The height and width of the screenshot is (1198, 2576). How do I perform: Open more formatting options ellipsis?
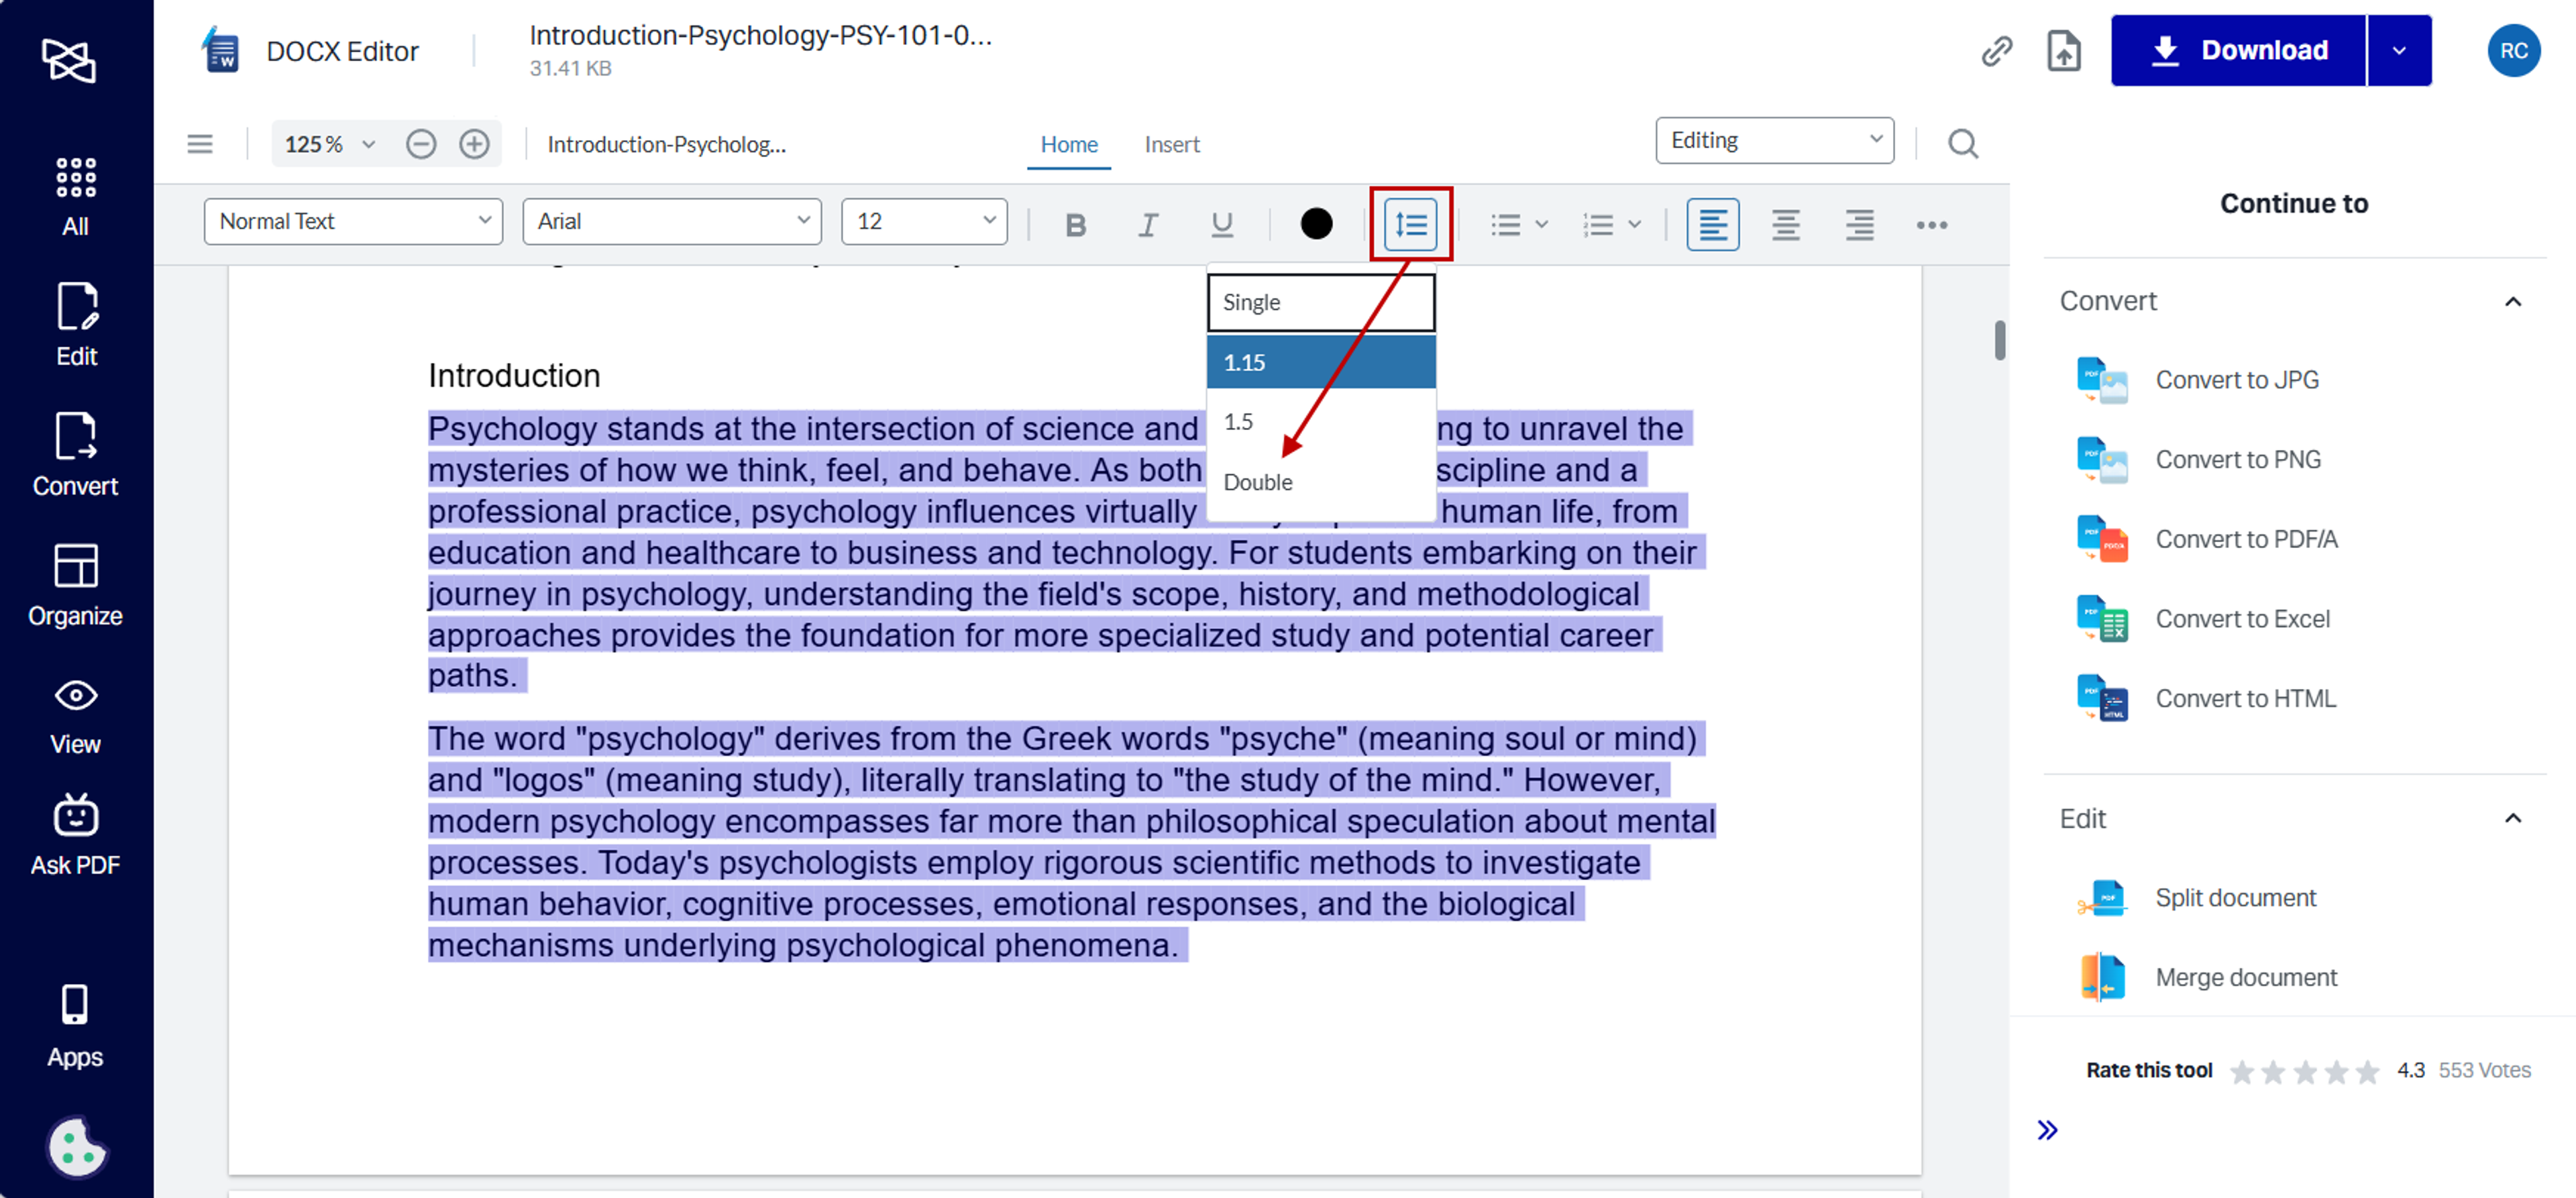pyautogui.click(x=1931, y=225)
